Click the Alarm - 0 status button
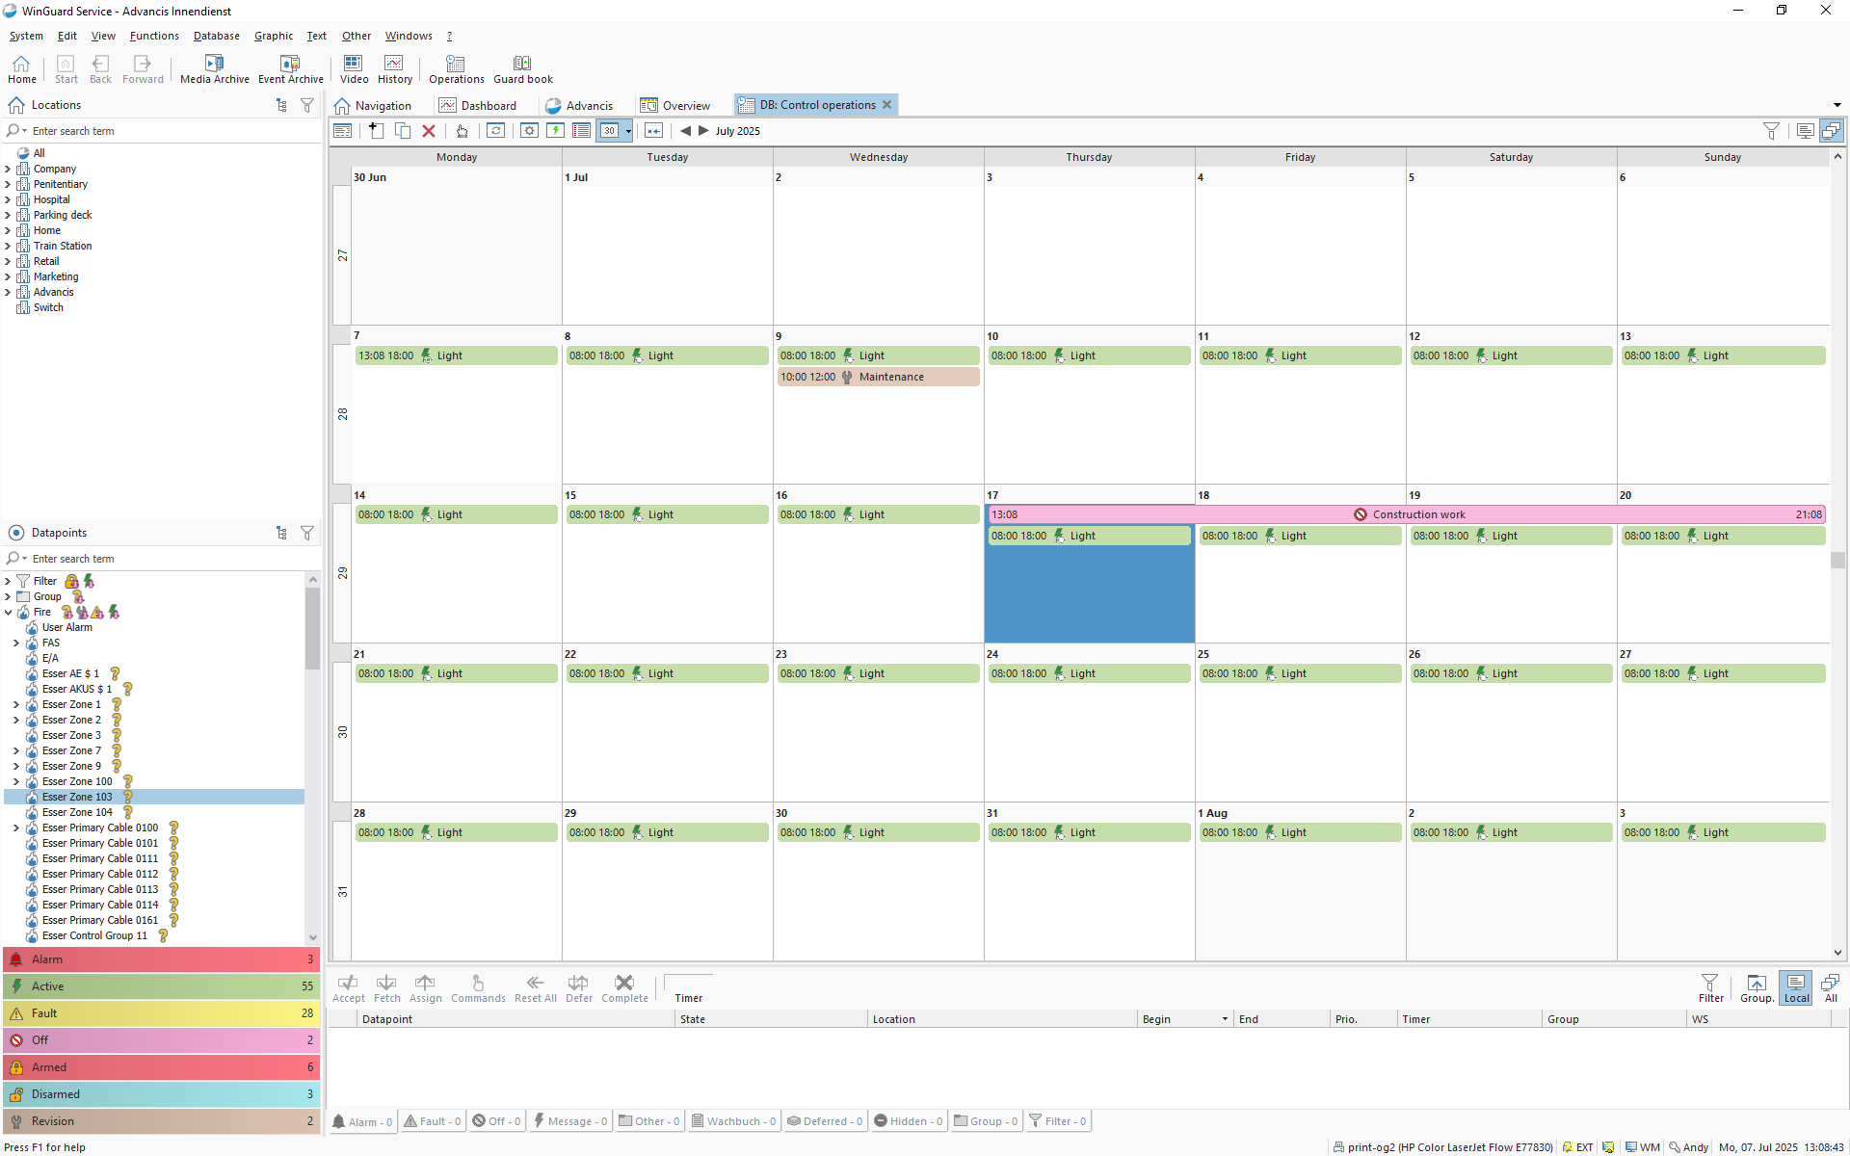The height and width of the screenshot is (1156, 1850). [362, 1121]
